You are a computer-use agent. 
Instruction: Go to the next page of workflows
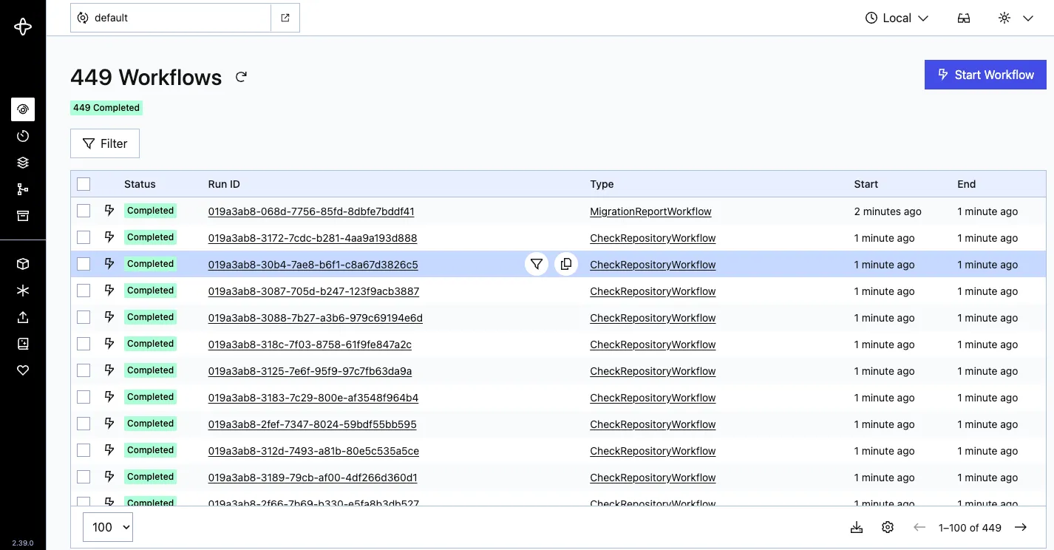click(x=1021, y=527)
